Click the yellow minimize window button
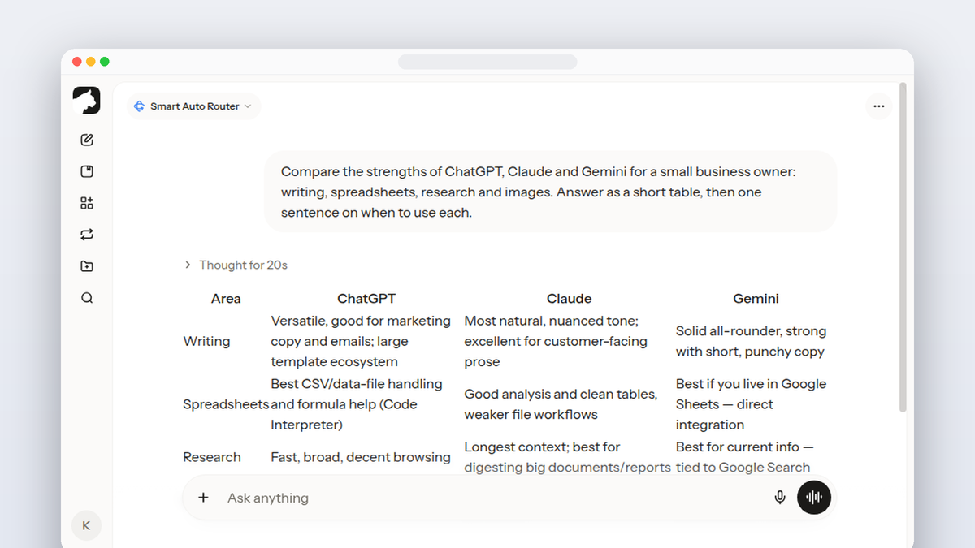This screenshot has width=975, height=548. coord(91,62)
